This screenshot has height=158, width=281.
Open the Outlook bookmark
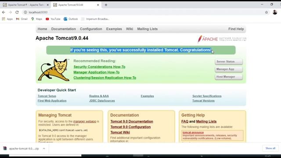click(x=71, y=19)
